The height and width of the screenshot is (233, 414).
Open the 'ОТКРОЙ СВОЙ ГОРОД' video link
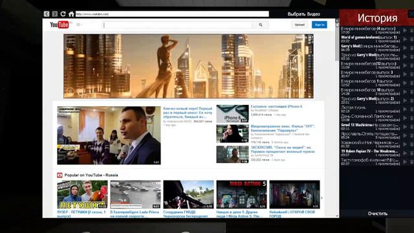(292, 214)
